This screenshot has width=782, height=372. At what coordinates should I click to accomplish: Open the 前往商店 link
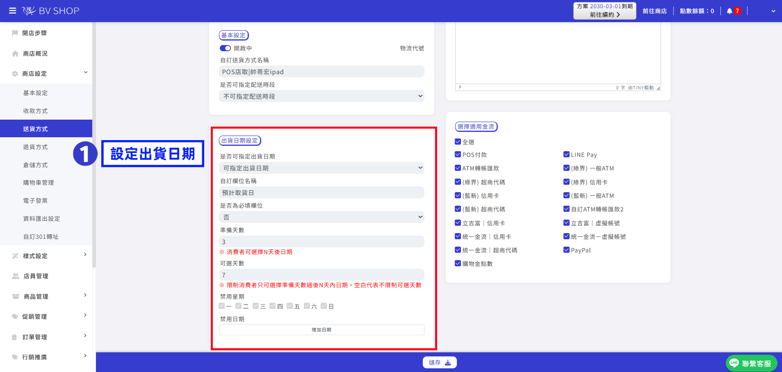click(x=654, y=11)
